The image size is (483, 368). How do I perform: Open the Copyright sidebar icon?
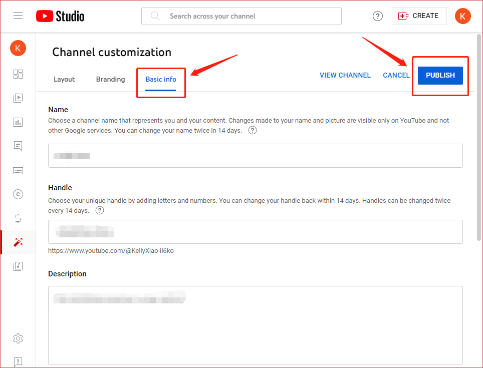18,194
